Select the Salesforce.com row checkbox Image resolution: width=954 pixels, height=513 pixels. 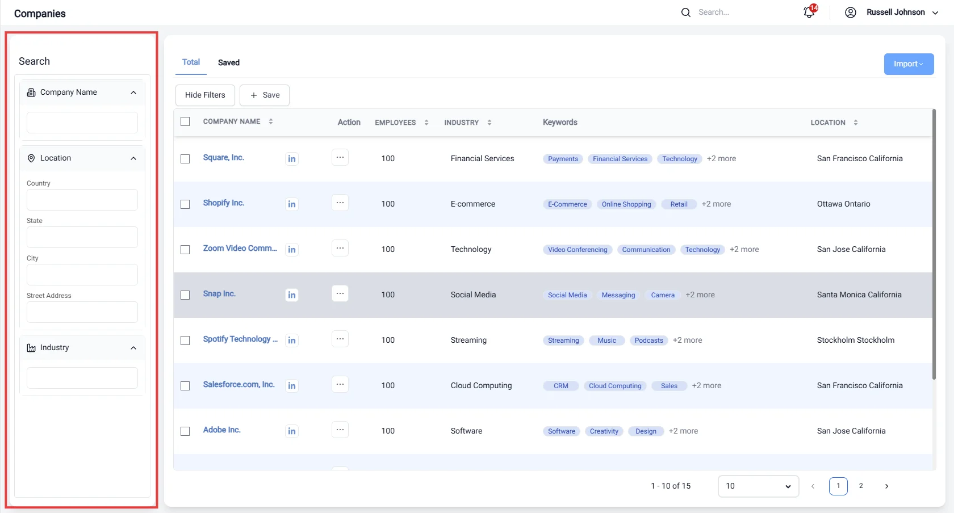[x=185, y=386]
